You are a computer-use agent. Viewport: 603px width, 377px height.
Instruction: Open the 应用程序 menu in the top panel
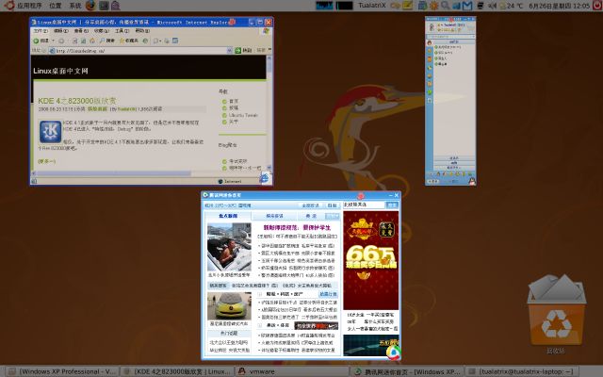pos(29,6)
